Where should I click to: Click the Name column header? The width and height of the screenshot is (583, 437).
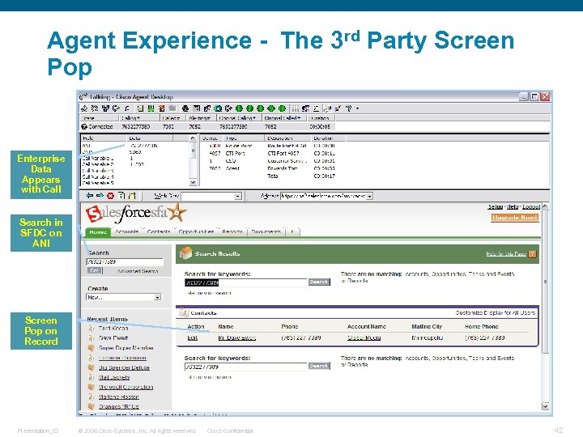click(x=226, y=327)
